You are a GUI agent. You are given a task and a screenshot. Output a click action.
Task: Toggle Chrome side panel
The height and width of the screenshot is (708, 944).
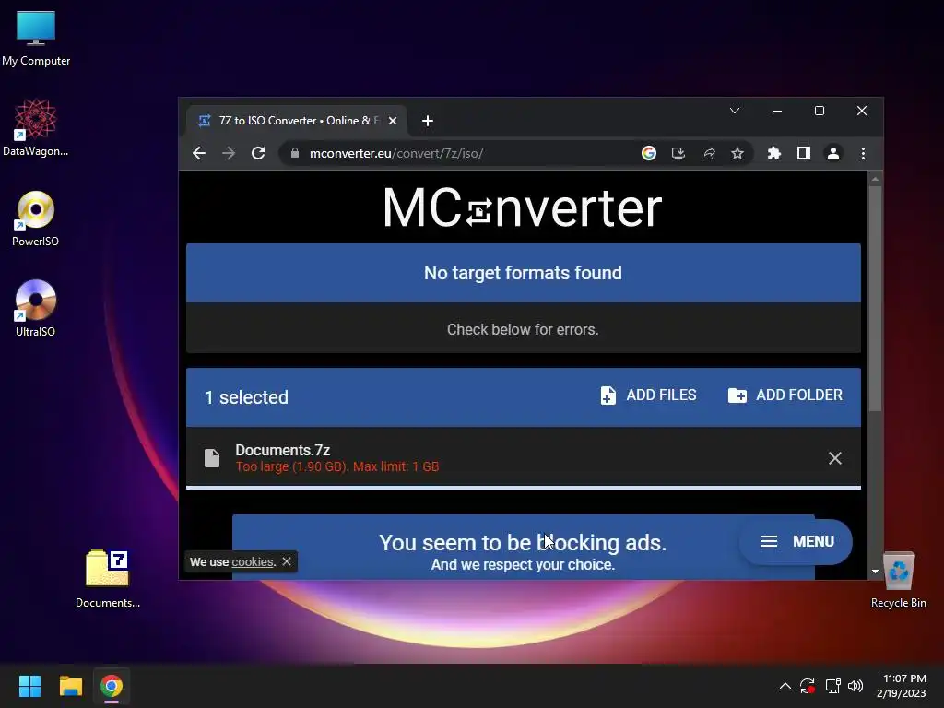[804, 154]
